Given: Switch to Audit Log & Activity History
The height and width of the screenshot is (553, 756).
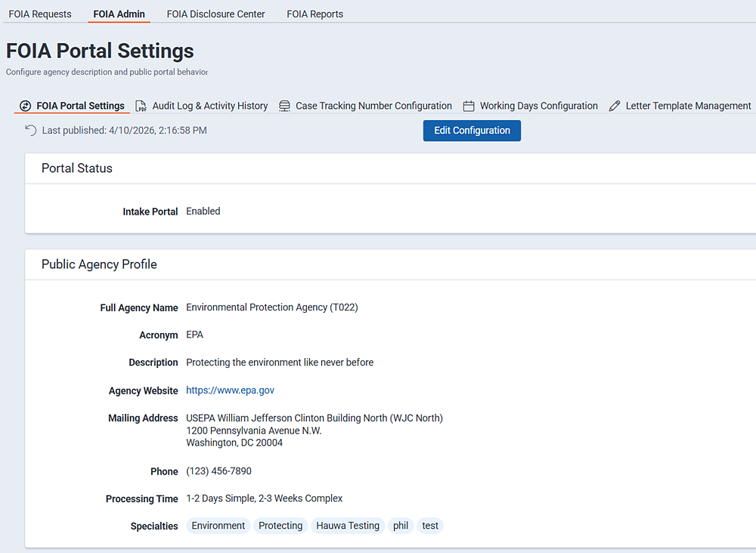Looking at the screenshot, I should click(209, 106).
